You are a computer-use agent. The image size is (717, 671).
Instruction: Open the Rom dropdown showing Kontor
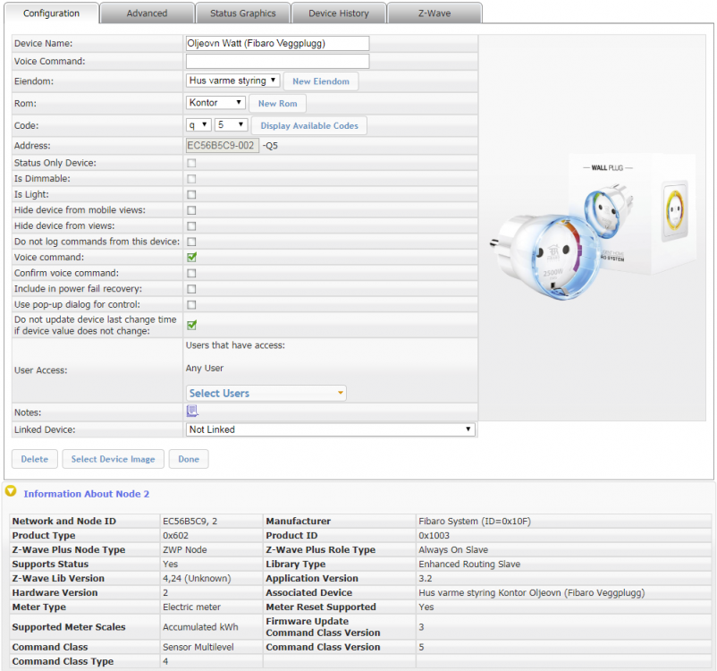(x=215, y=103)
